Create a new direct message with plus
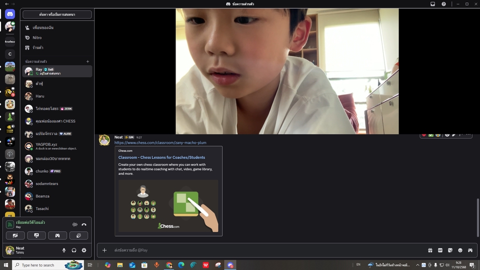 (x=87, y=61)
